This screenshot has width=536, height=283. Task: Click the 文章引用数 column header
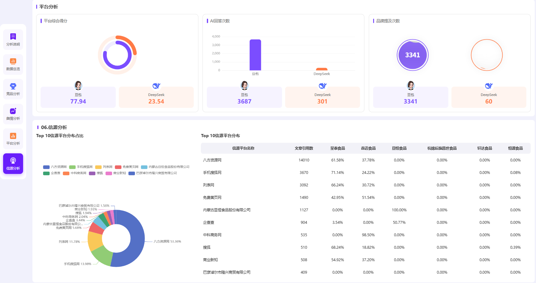point(304,148)
